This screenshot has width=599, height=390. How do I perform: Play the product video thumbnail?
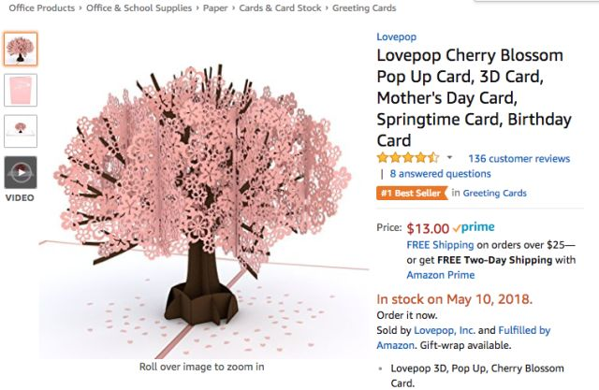point(21,172)
